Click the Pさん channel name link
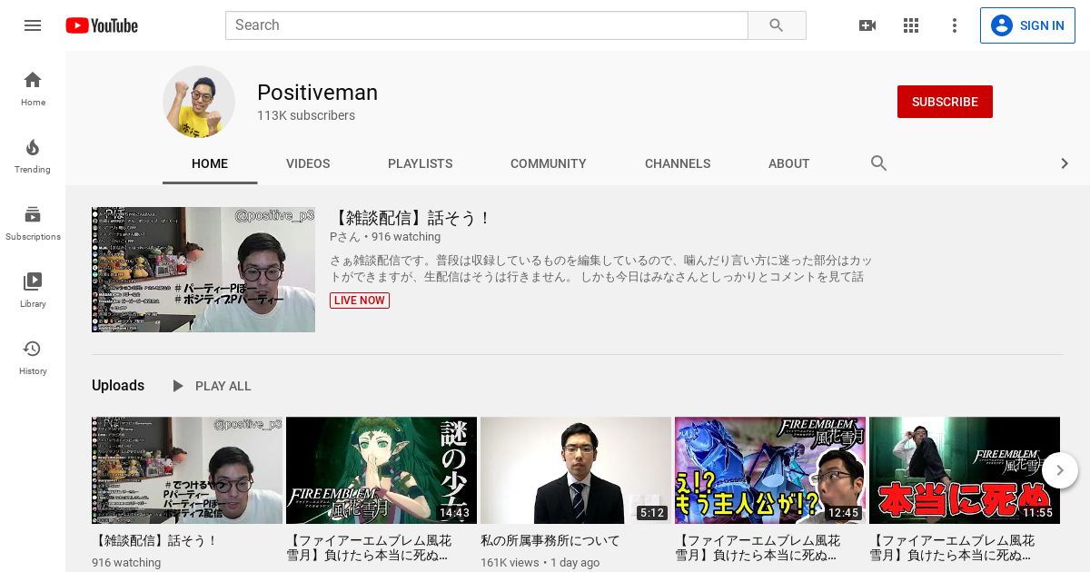1090x572 pixels. click(344, 237)
